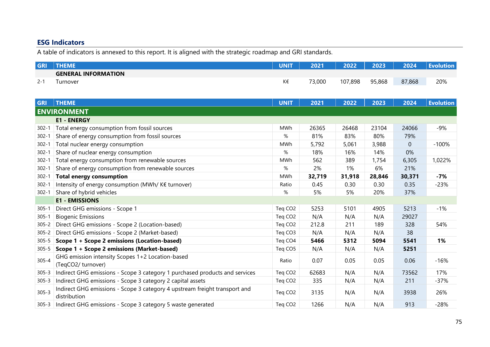This screenshot has width=490, height=347.
Task: Select the 'GENERAL INFORMATION' section label
Action: pyautogui.click(x=90, y=74)
